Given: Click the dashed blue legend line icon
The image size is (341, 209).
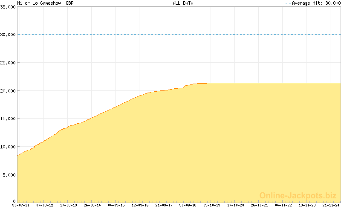Looking at the screenshot, I should pyautogui.click(x=288, y=3).
